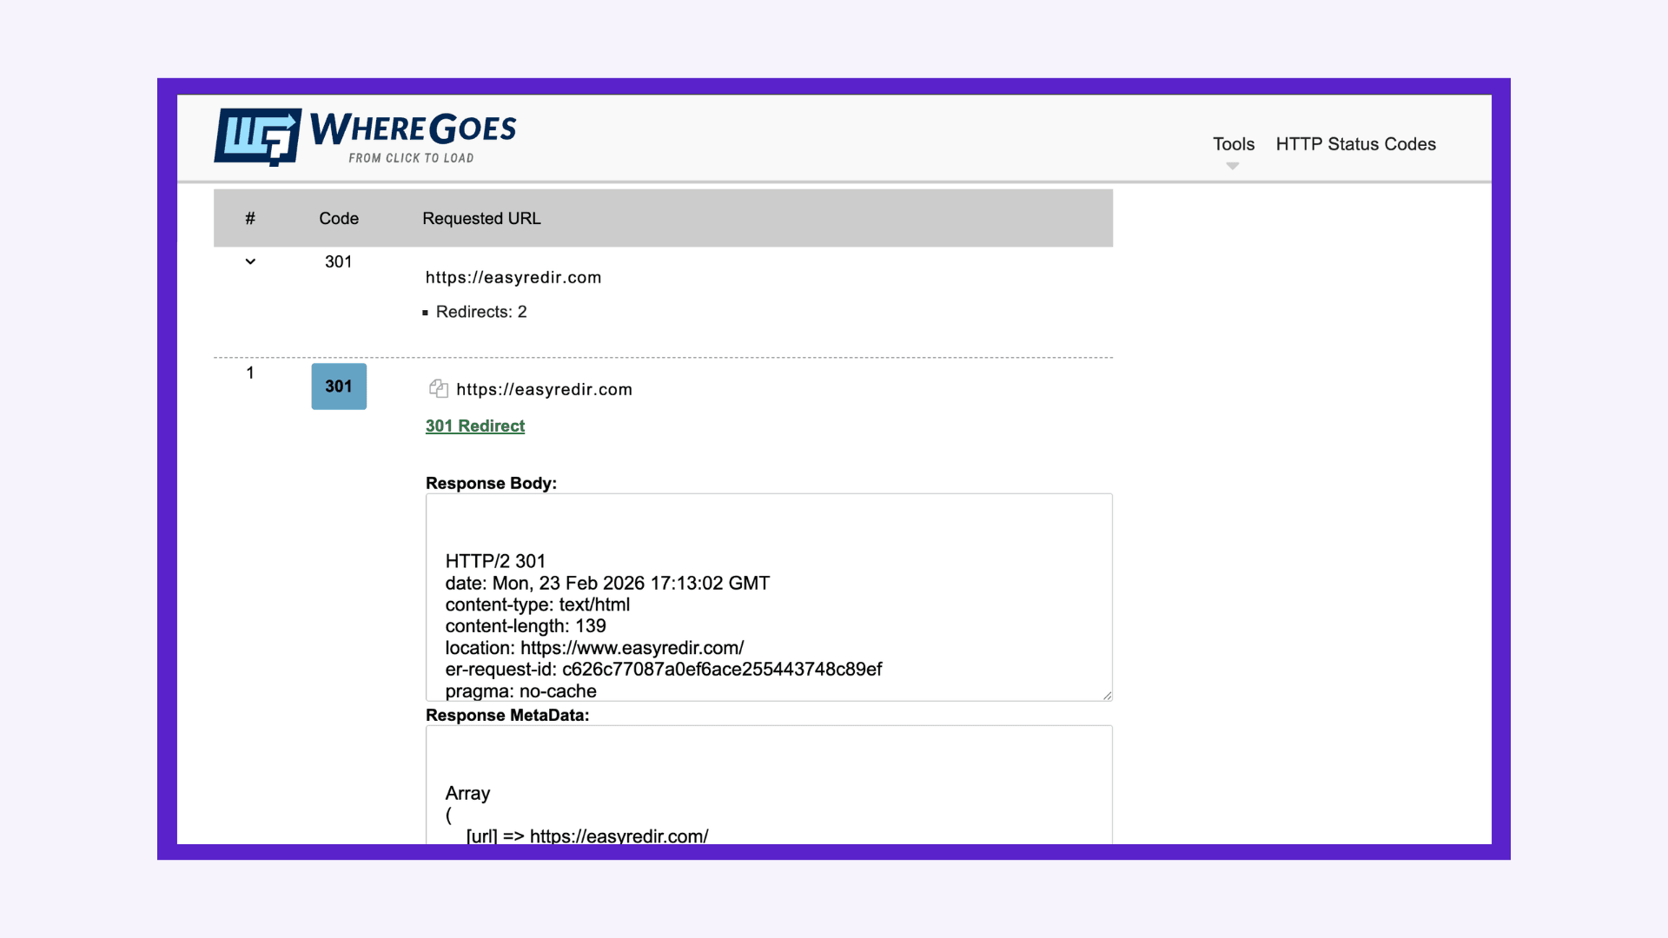Click the Code column header
1668x938 pixels.
(339, 219)
